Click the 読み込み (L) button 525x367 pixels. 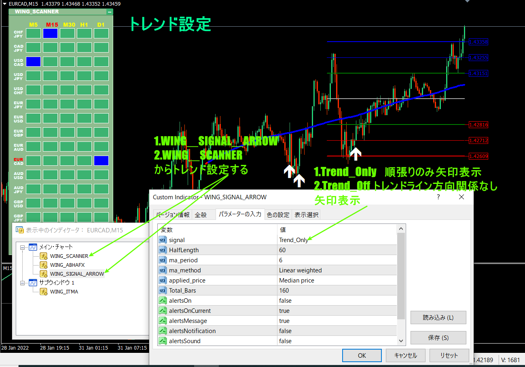[x=438, y=318]
